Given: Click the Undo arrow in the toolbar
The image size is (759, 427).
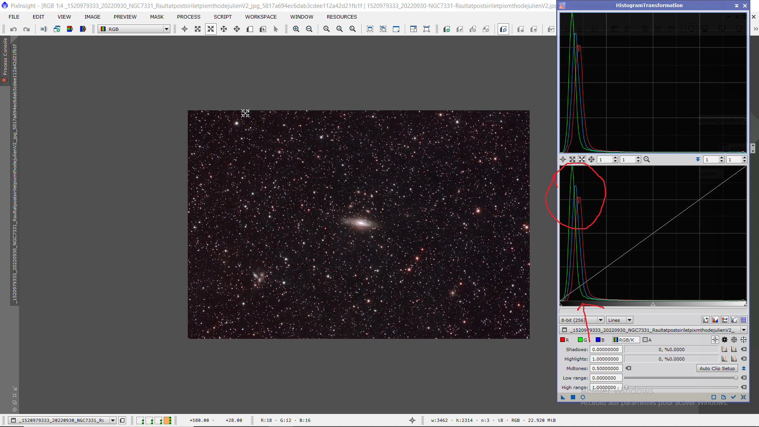Looking at the screenshot, I should click(13, 29).
